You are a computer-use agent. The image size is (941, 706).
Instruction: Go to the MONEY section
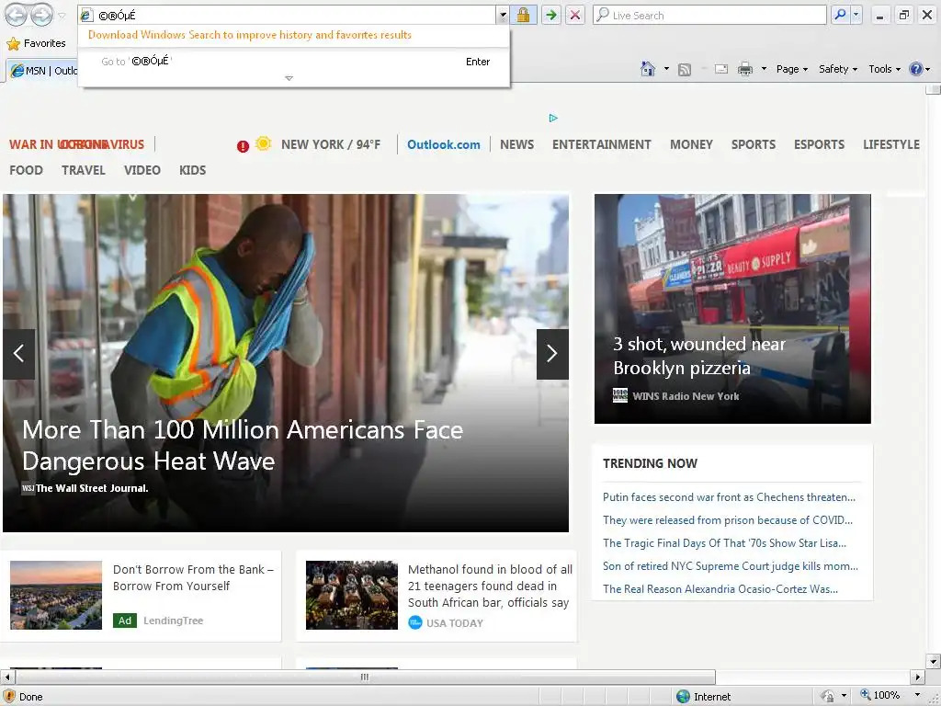click(x=691, y=144)
